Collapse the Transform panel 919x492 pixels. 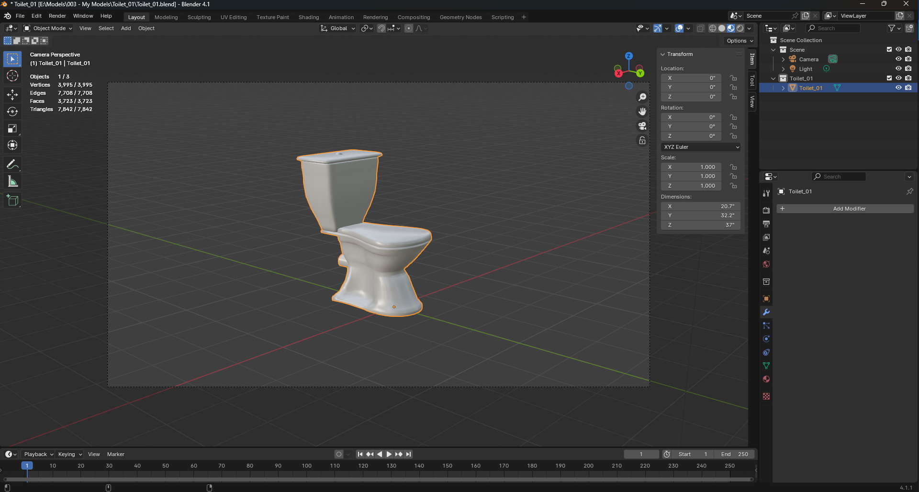pyautogui.click(x=663, y=54)
